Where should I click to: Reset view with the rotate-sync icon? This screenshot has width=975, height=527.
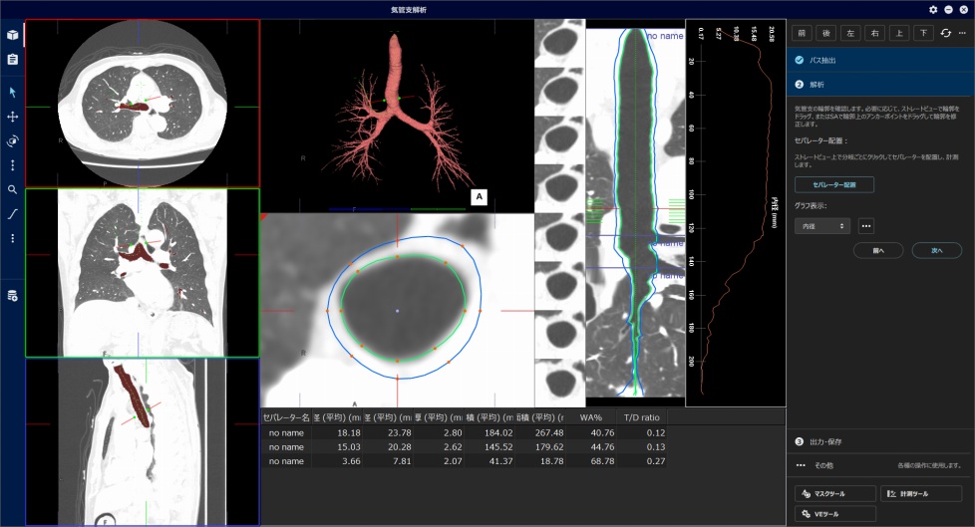click(945, 33)
